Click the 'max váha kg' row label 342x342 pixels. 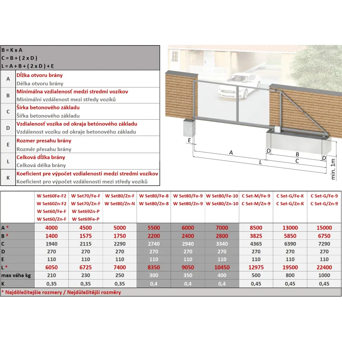pos(16,274)
